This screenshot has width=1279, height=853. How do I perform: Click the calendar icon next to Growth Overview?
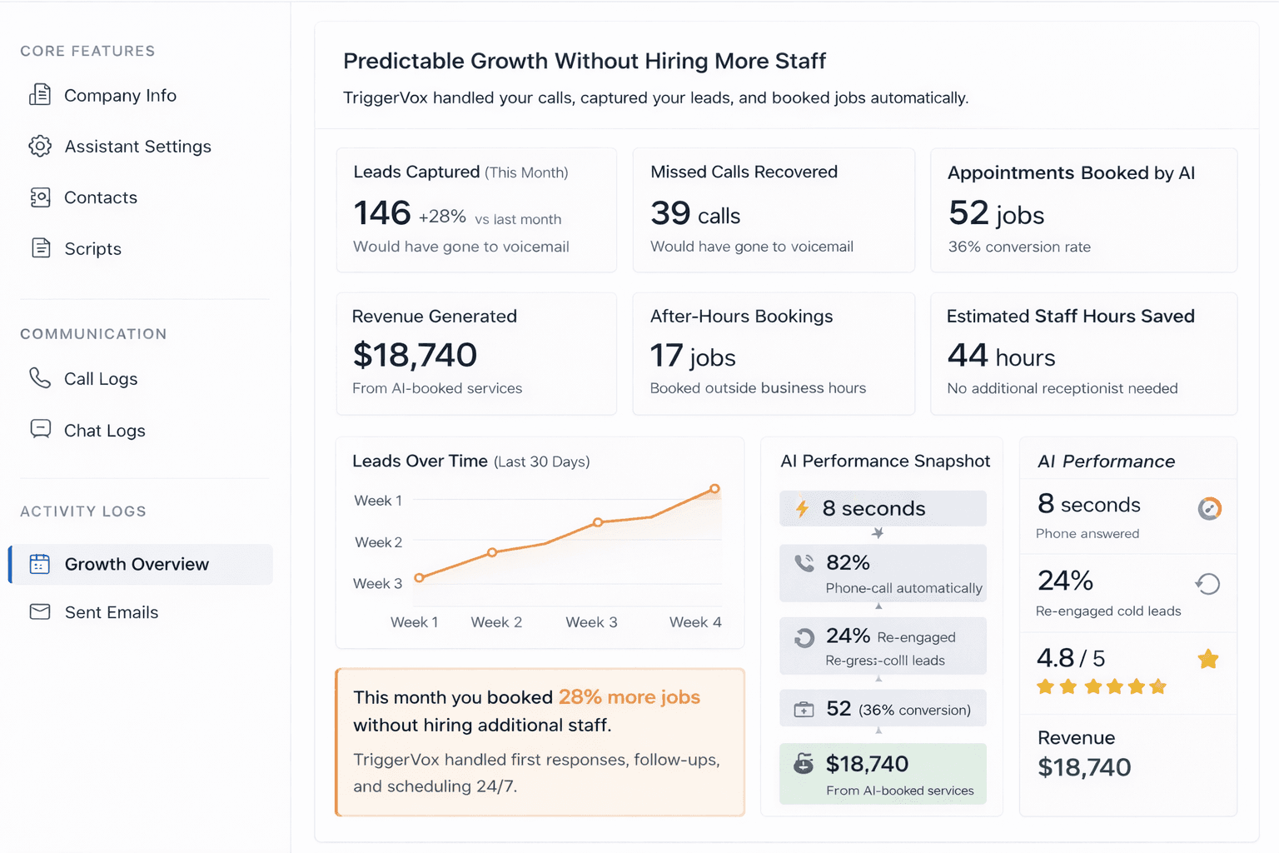click(x=39, y=564)
